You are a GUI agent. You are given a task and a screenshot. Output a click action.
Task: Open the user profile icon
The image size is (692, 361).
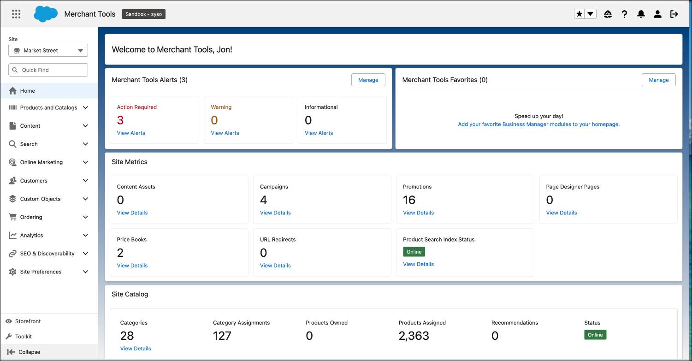click(657, 14)
